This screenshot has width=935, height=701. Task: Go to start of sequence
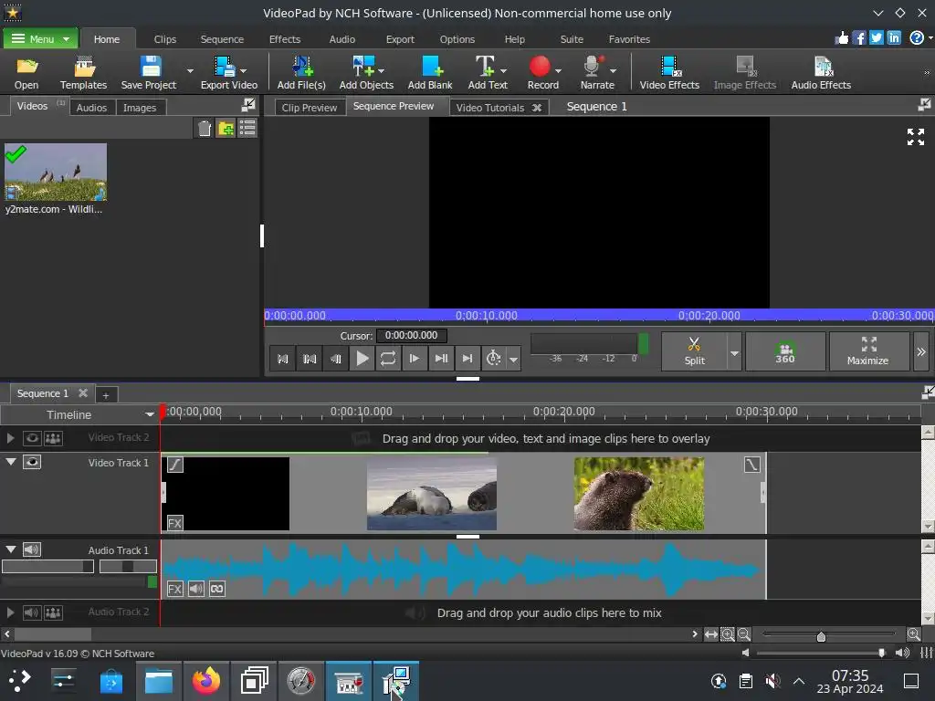point(283,358)
